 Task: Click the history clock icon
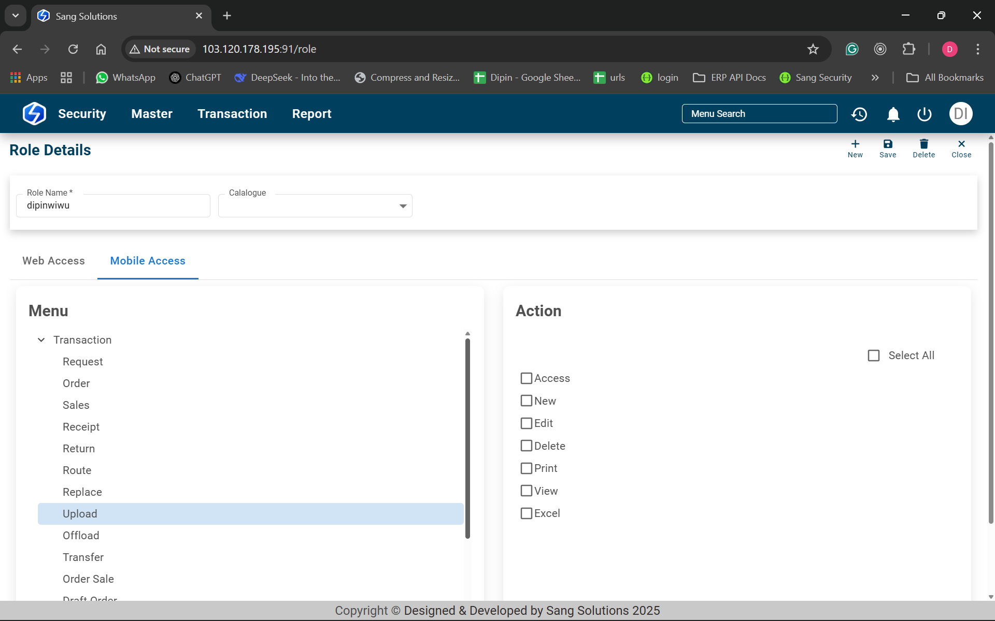tap(859, 114)
